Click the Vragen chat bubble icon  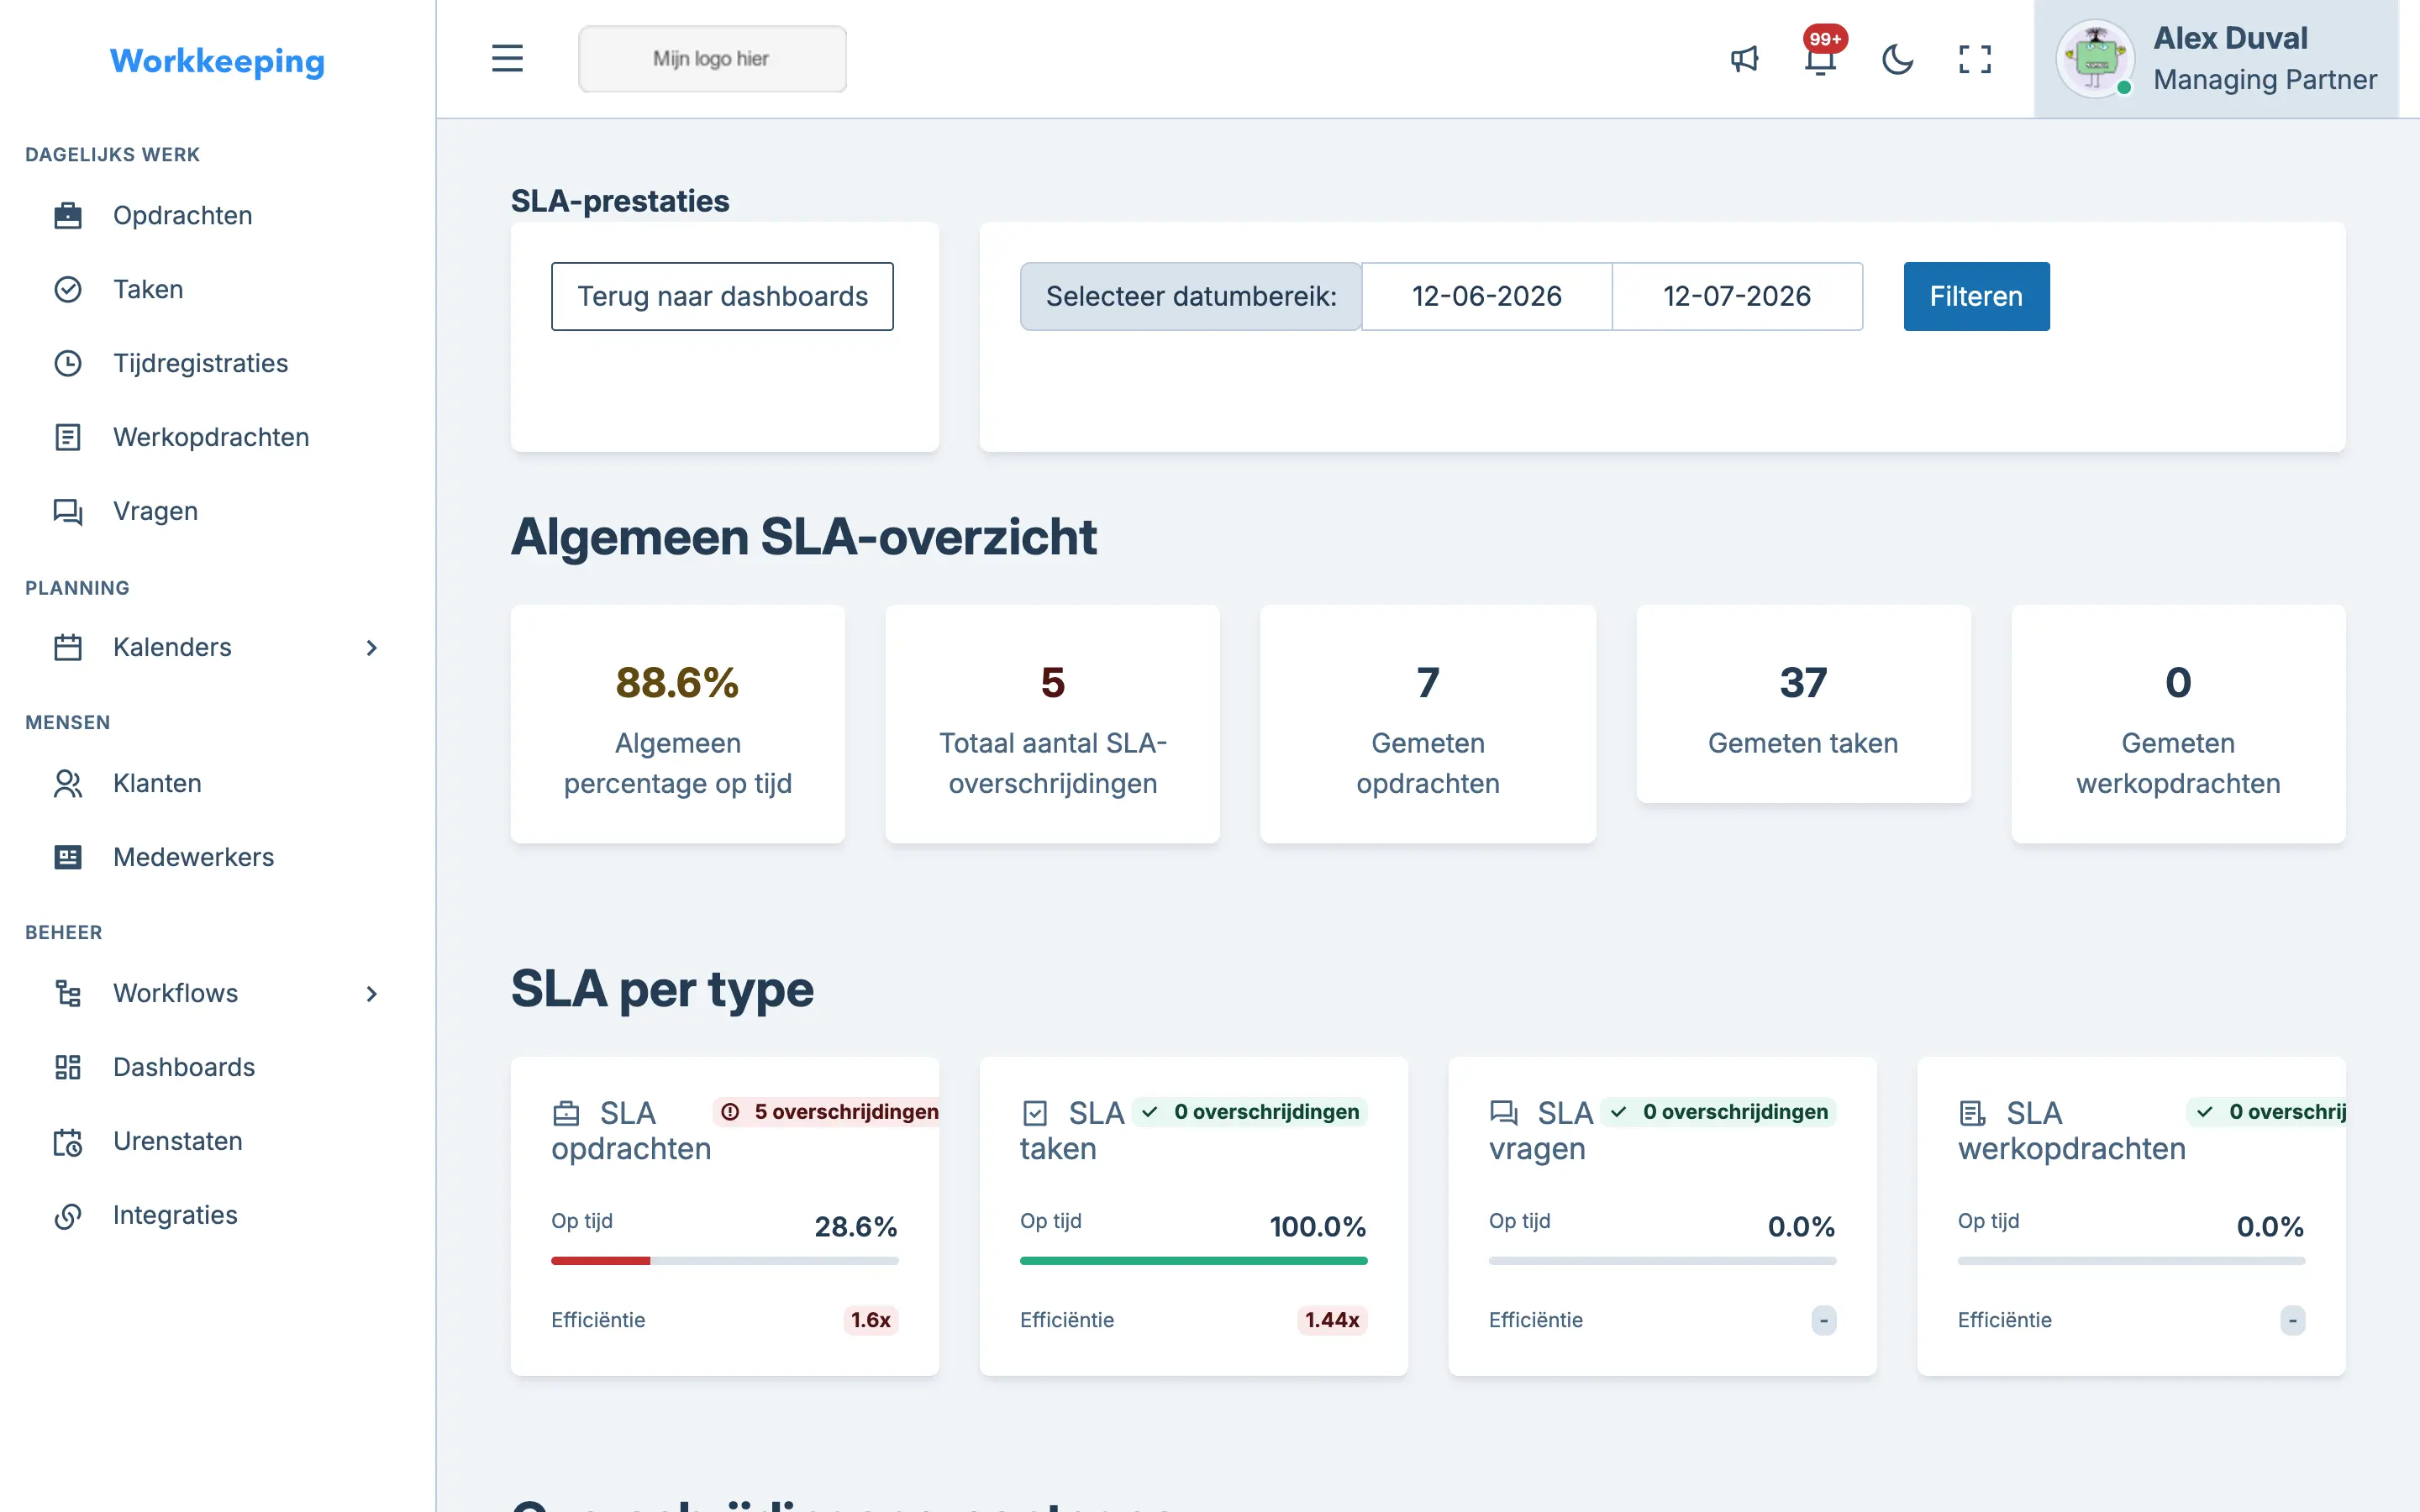[67, 511]
